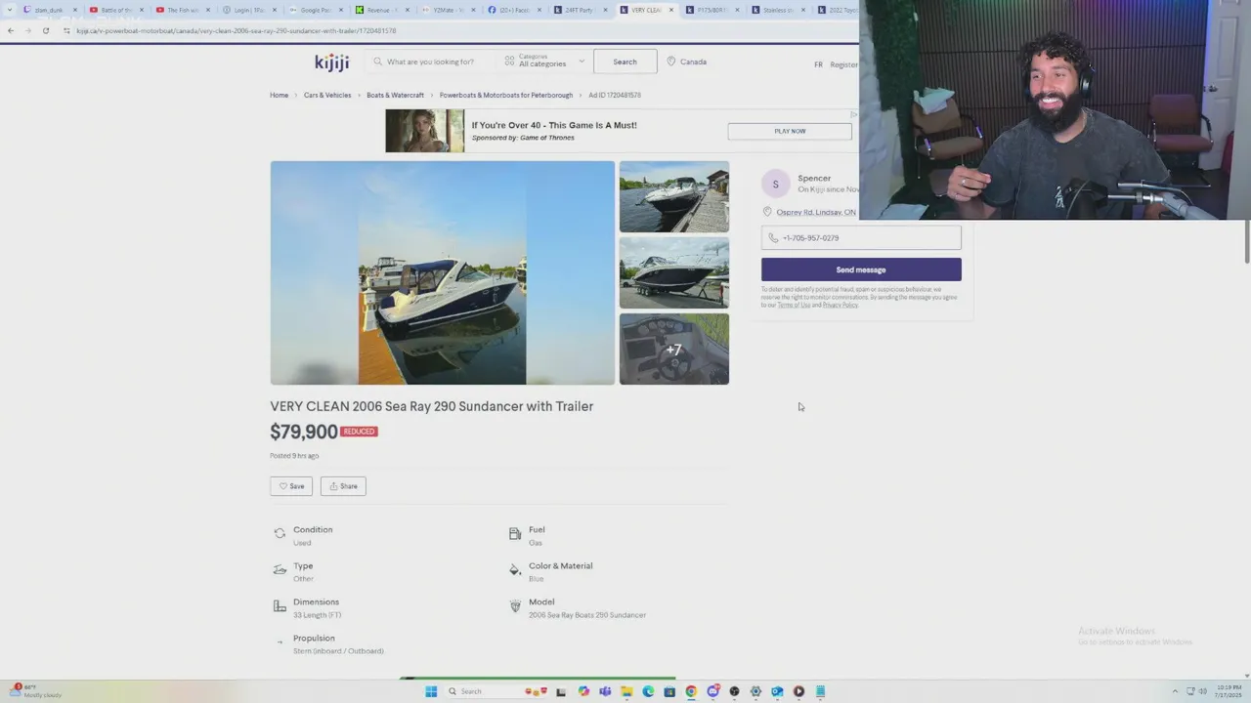Open the main boat photo at the dock

443,272
